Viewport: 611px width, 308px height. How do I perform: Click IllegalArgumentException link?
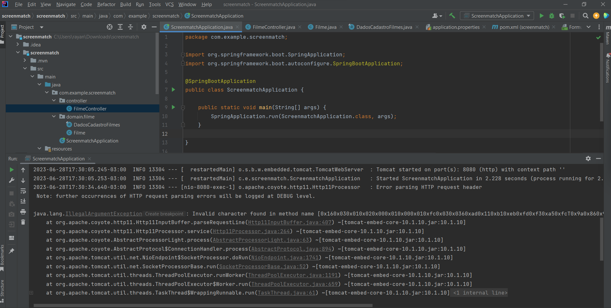(104, 214)
